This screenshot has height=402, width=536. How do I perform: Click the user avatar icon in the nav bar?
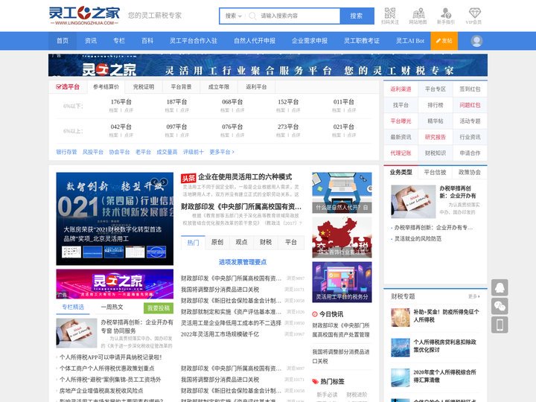(x=476, y=41)
